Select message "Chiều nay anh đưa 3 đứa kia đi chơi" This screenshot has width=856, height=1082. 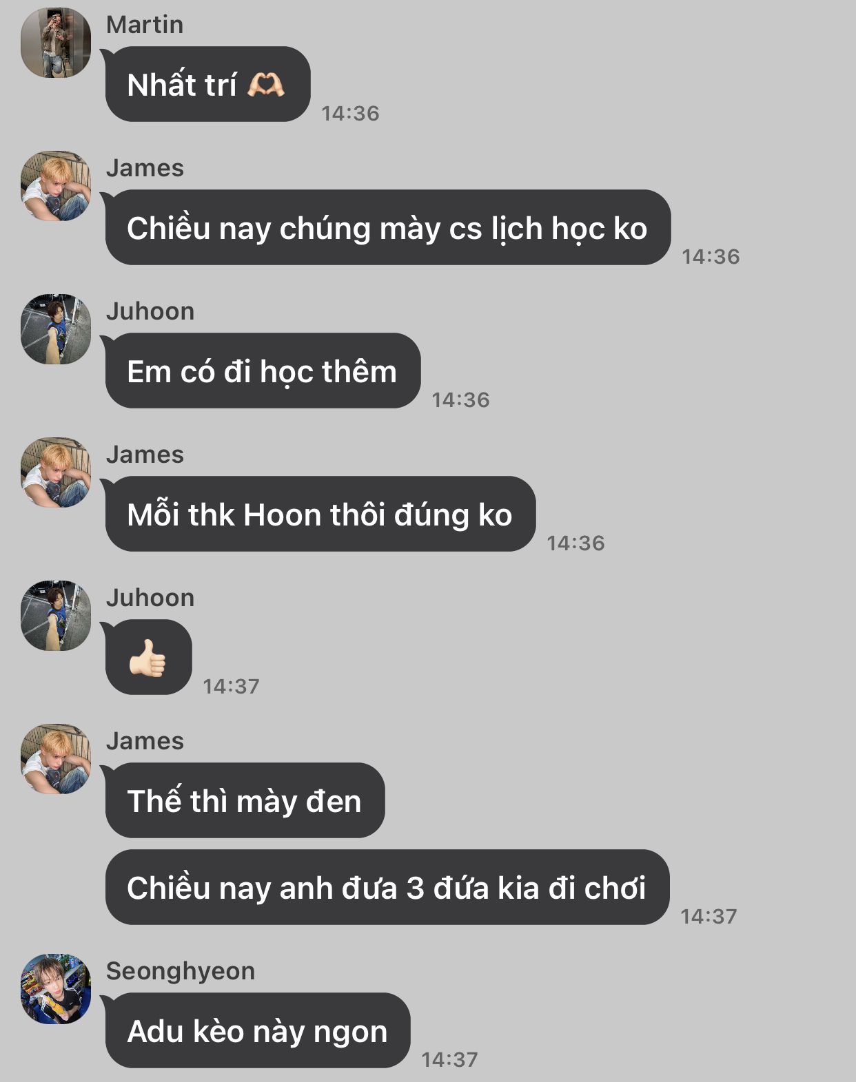[x=387, y=887]
